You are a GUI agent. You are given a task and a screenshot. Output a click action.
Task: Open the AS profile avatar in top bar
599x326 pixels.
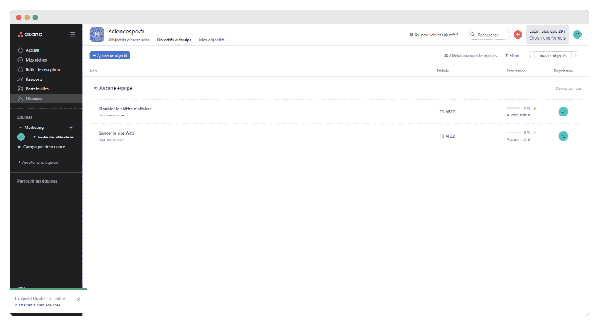[x=577, y=35]
